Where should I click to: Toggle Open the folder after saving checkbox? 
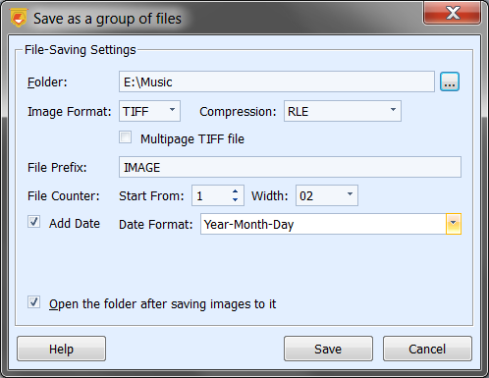point(33,302)
